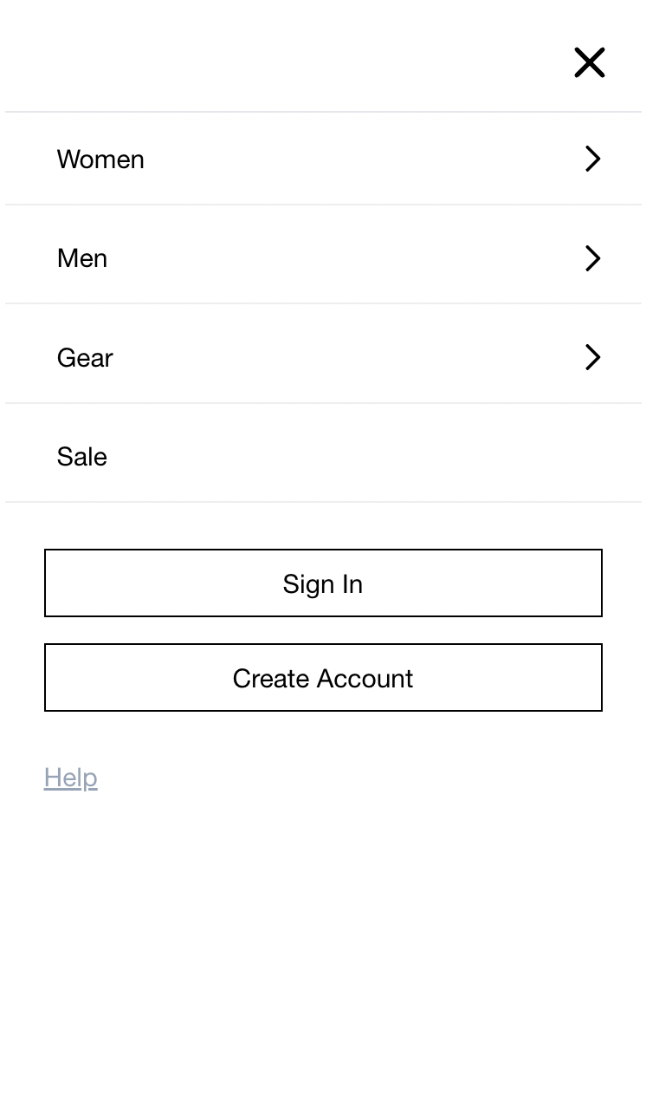Tap the Gear text label

pyautogui.click(x=85, y=358)
